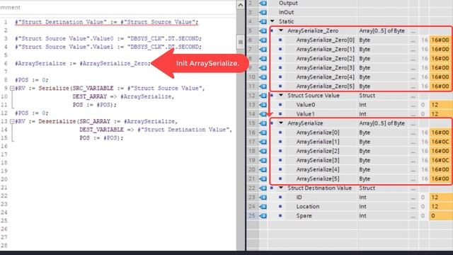Click the monitor value 12 of Value1
Image resolution: width=453 pixels, height=255 pixels.
[x=440, y=114]
